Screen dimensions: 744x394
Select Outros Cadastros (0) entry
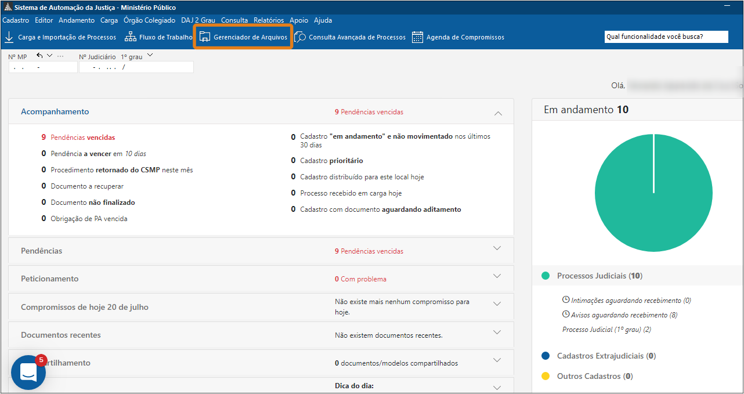[595, 376]
